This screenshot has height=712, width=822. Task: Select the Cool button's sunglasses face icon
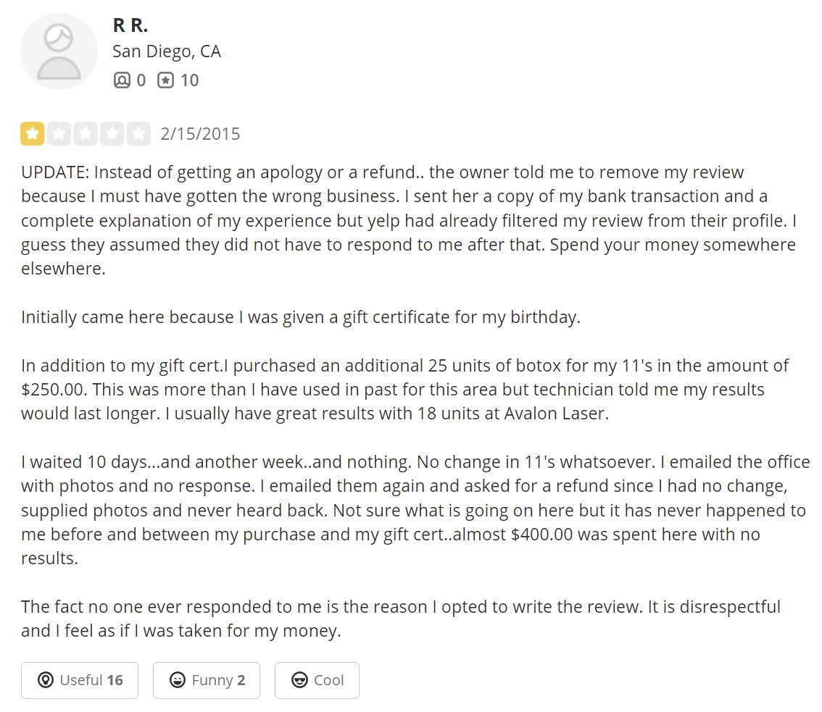299,680
